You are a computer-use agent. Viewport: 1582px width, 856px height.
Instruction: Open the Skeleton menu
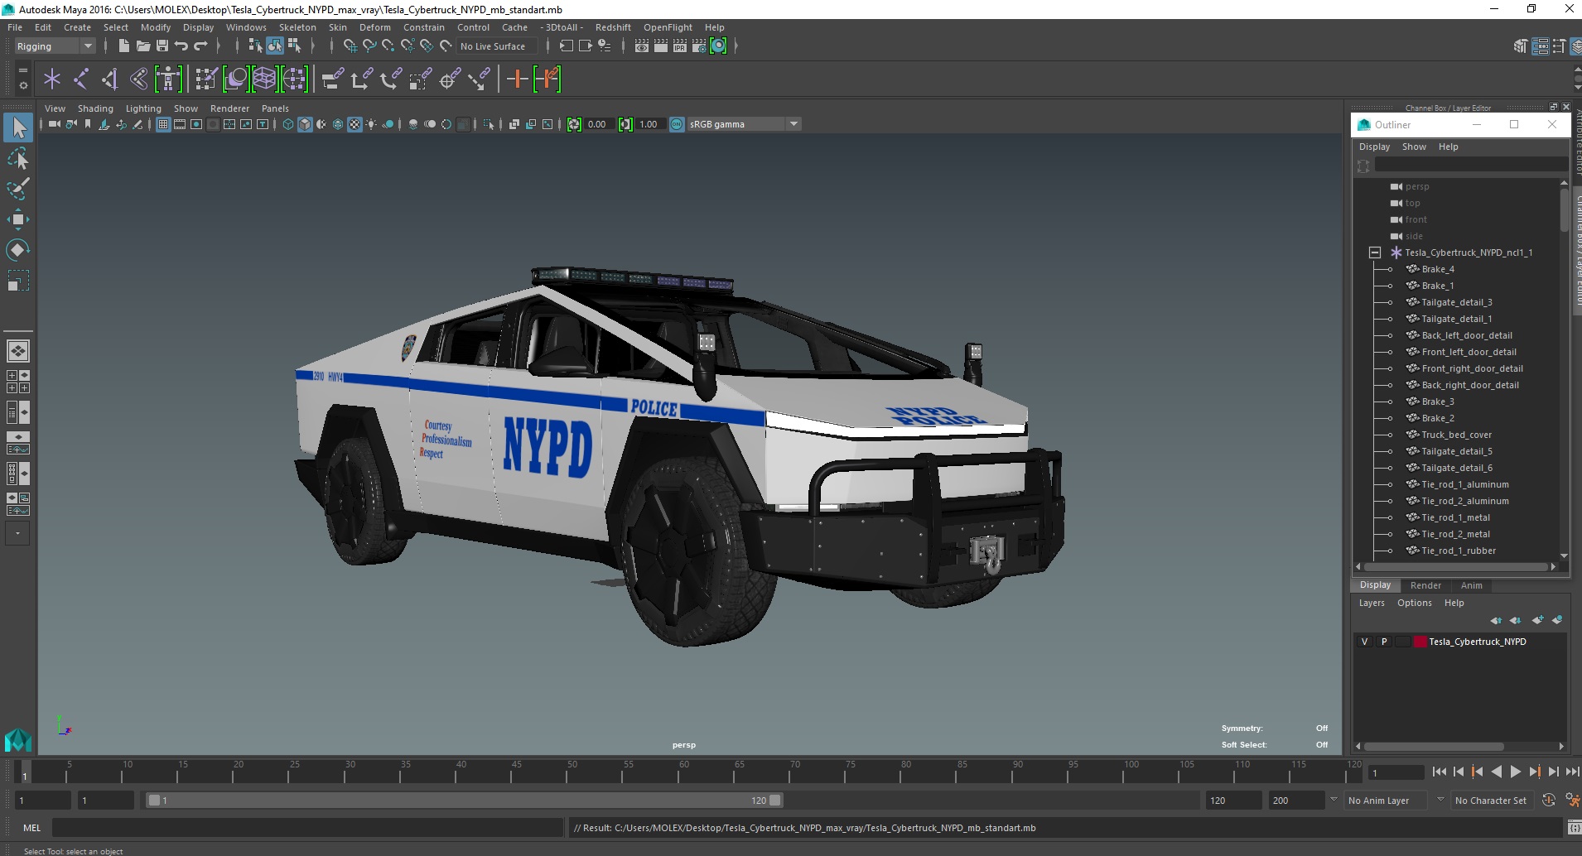tap(297, 27)
